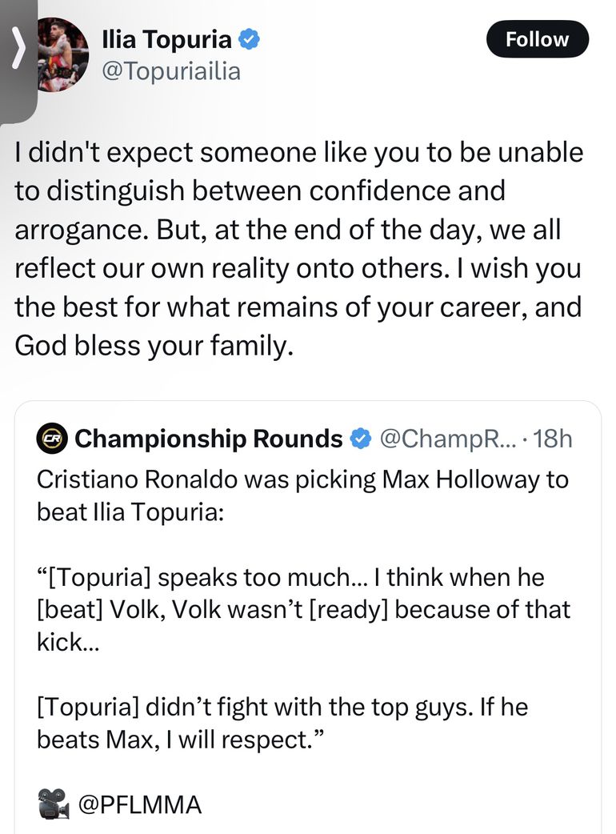Screen dimensions: 616x834
Task: Click Championship Rounds' verified checkmark badge
Action: (x=362, y=439)
